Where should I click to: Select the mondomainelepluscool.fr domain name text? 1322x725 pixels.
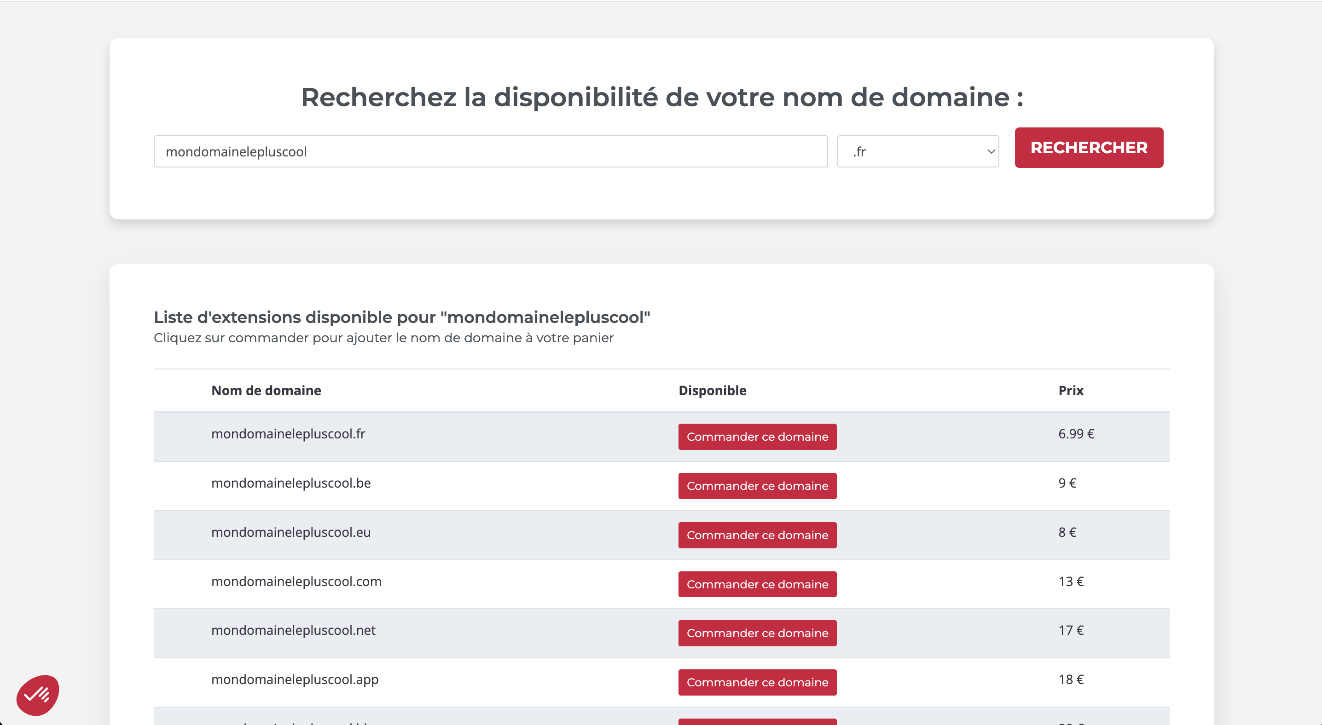click(x=288, y=434)
